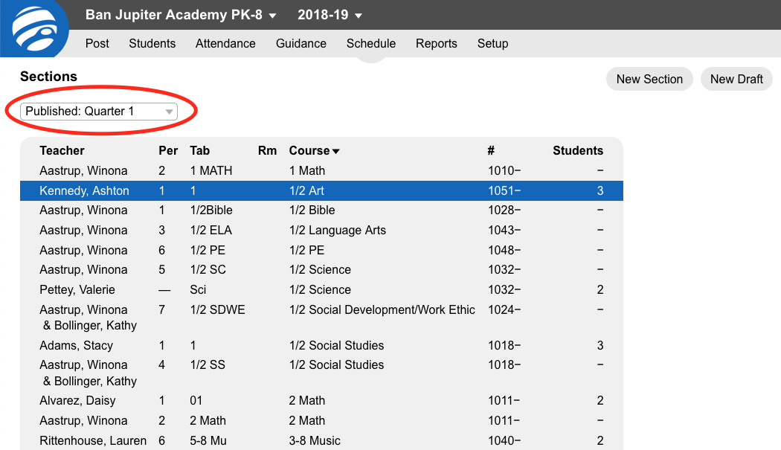This screenshot has height=450, width=781.
Task: Expand the Published: Quarter 1 selector
Action: [x=99, y=111]
